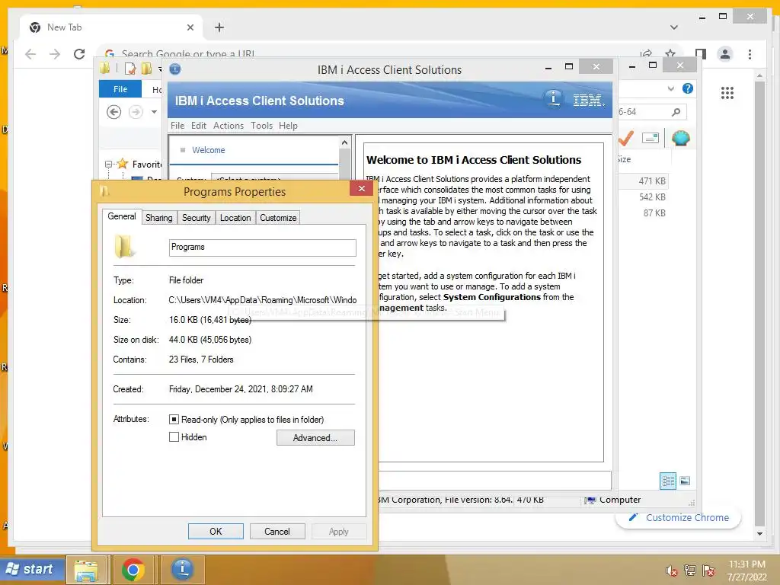The height and width of the screenshot is (585, 780).
Task: Open Chrome tab search dropdown
Action: (673, 27)
